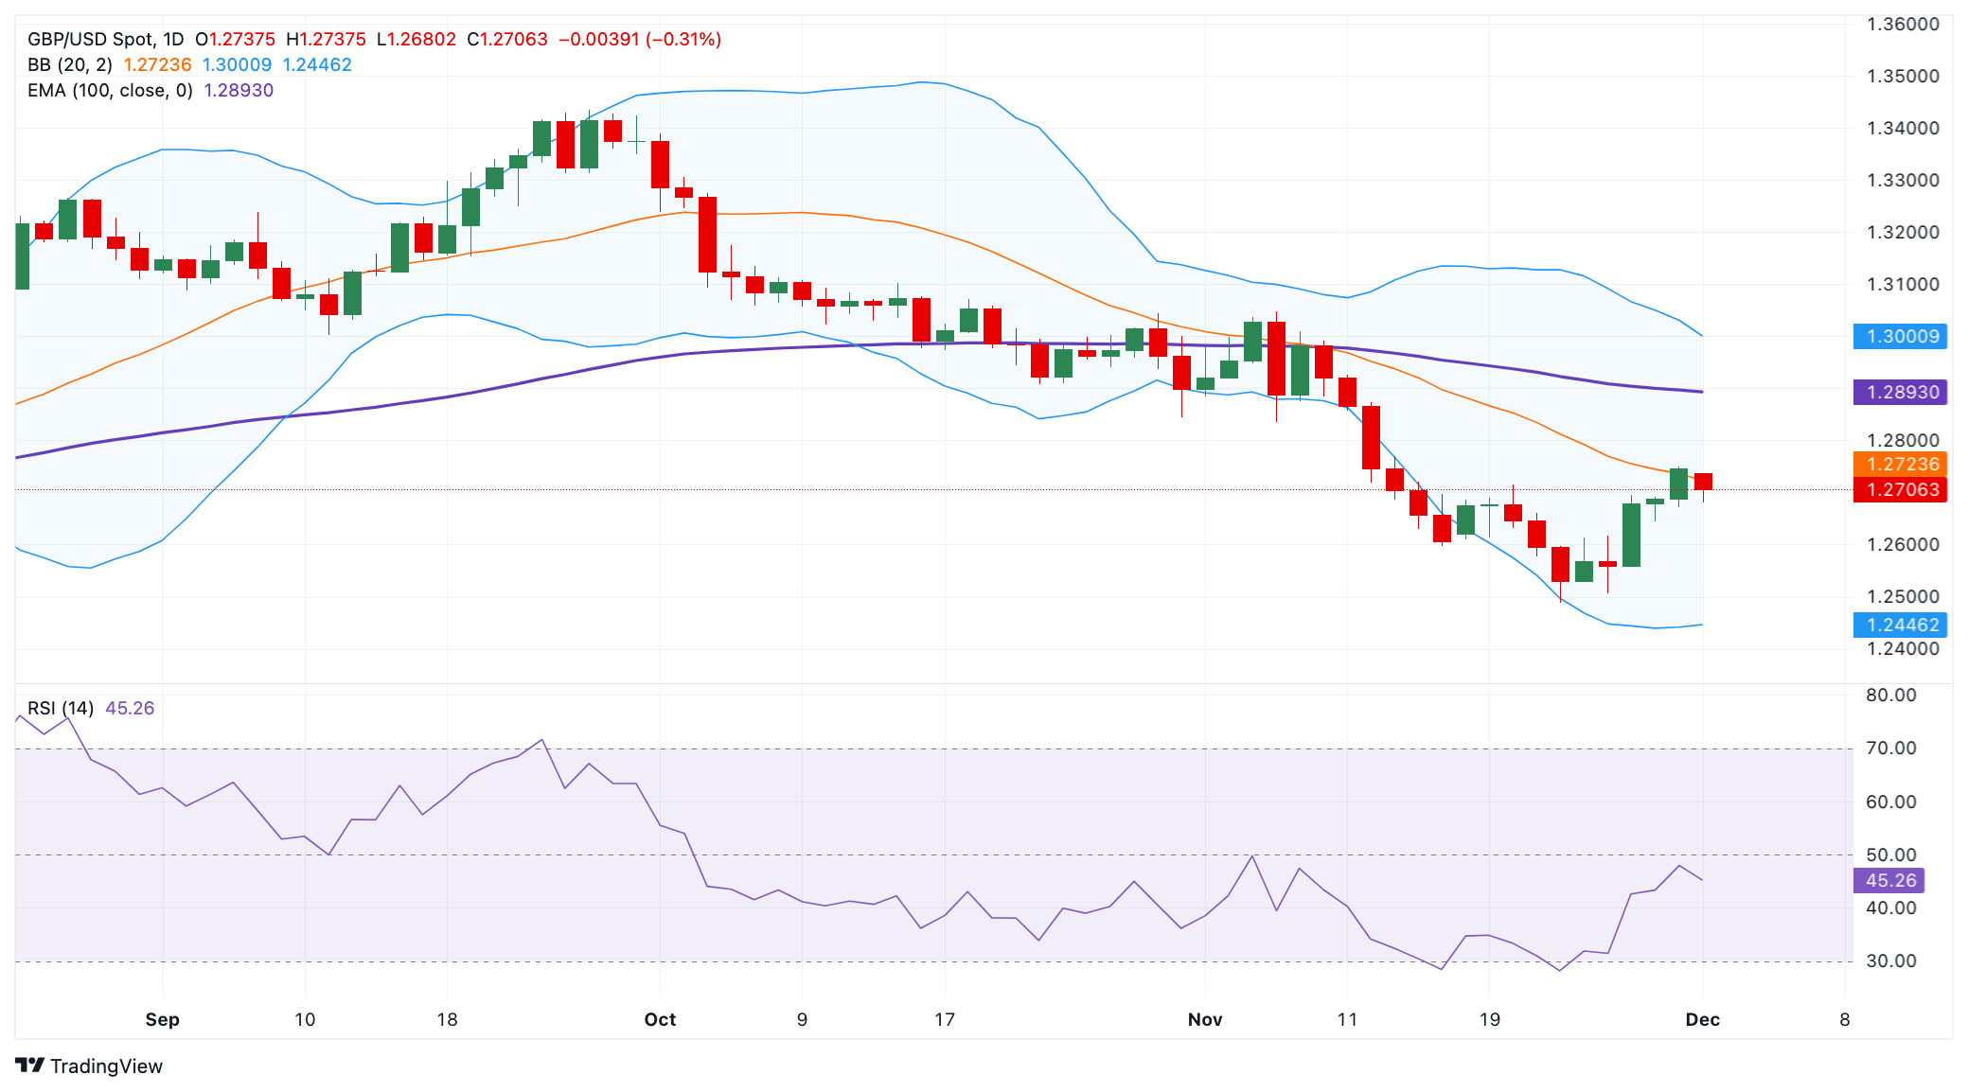Click the orange BB basis value 1.27236 in legend
The width and height of the screenshot is (1968, 1092).
157,64
